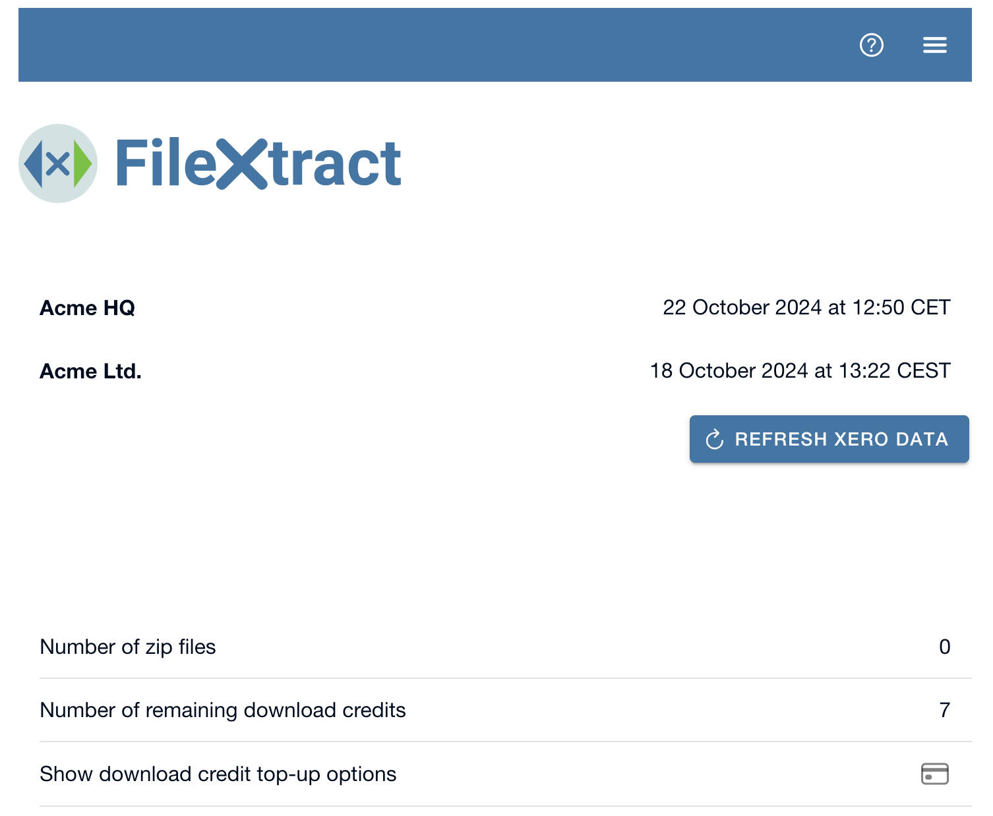The image size is (993, 816).
Task: Select the Acme HQ organisation entry
Action: (86, 307)
